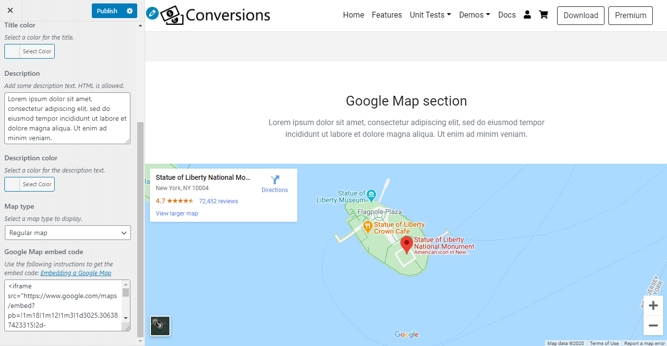Click the Statue of Liberty Crown Cafe label

[x=399, y=228]
